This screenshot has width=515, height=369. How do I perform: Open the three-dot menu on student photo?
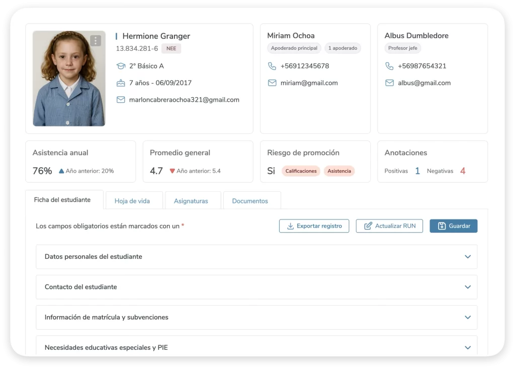tap(96, 41)
